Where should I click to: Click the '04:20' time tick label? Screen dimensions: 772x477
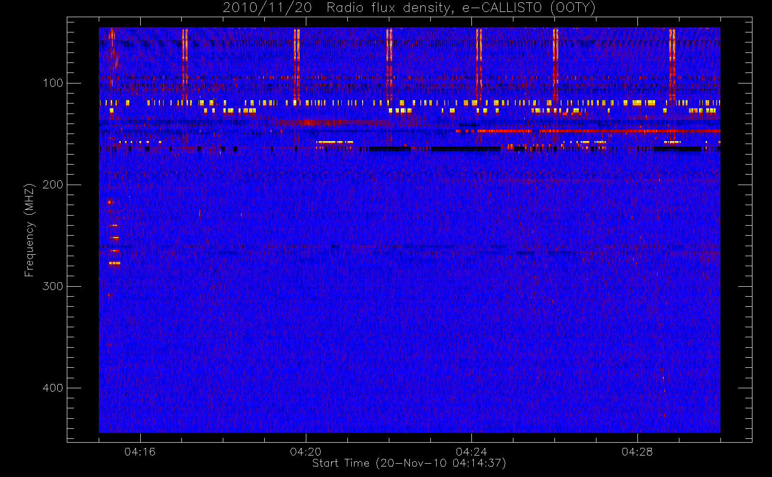[x=305, y=452]
